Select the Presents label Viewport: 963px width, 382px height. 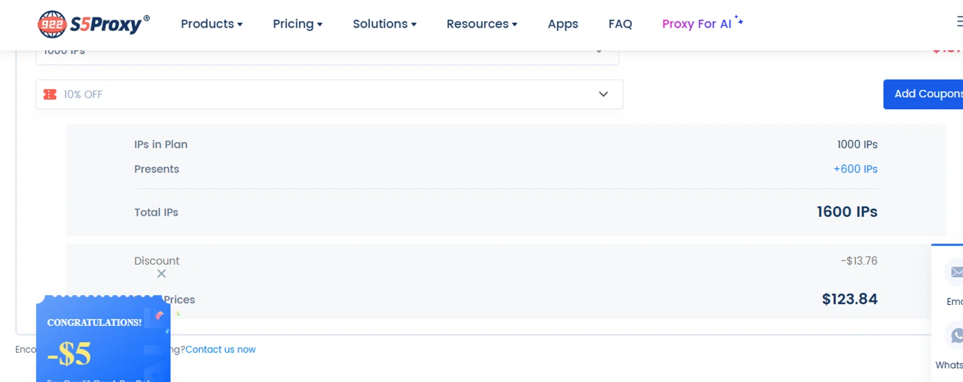click(x=157, y=169)
